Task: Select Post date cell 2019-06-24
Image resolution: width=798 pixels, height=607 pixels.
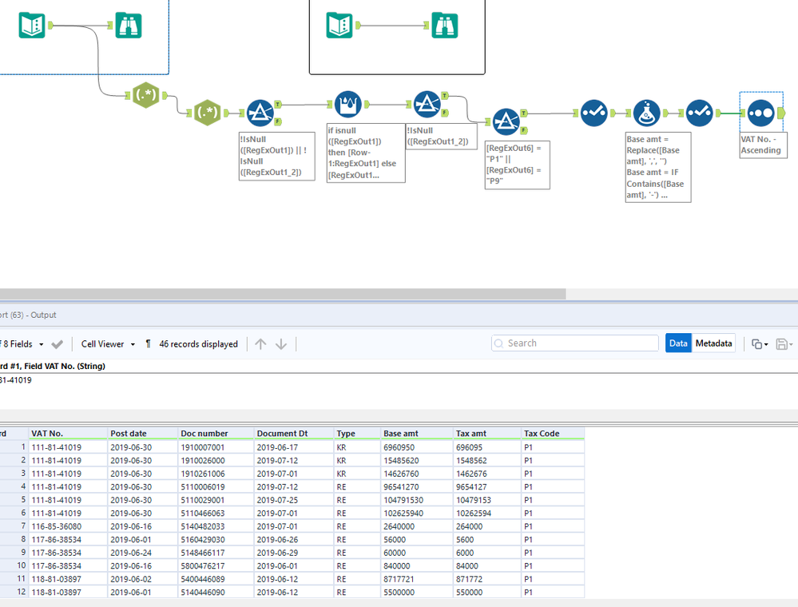Action: click(143, 553)
